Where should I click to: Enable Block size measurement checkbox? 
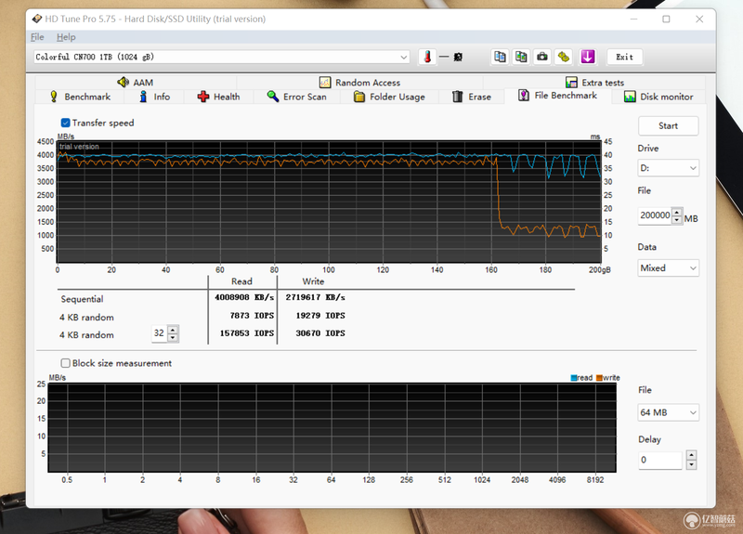coord(66,363)
